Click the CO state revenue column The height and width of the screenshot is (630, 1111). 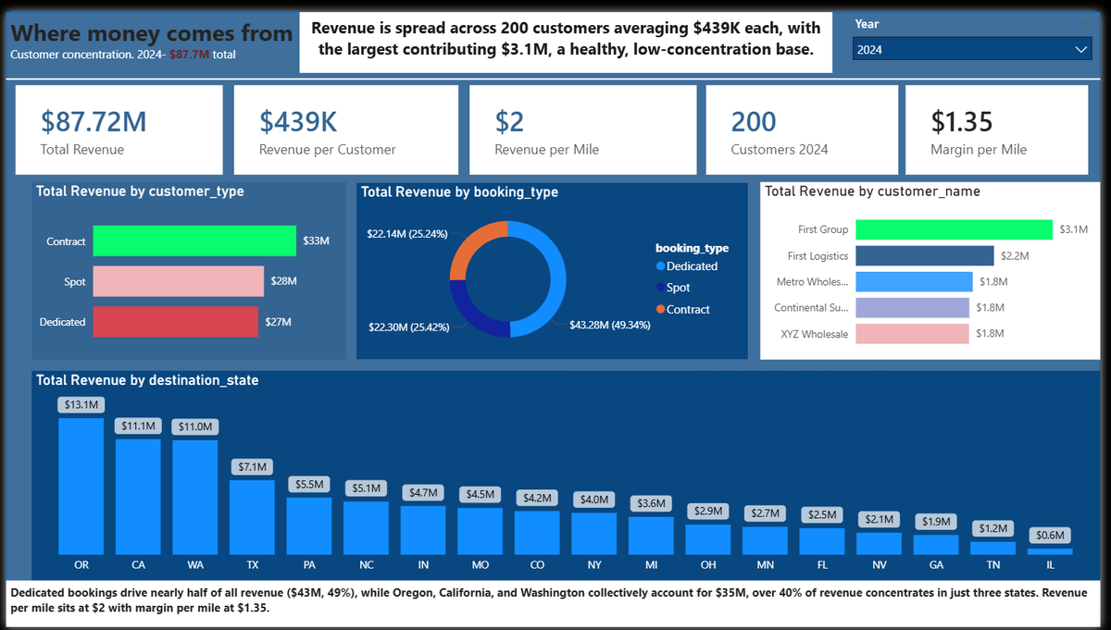(537, 532)
